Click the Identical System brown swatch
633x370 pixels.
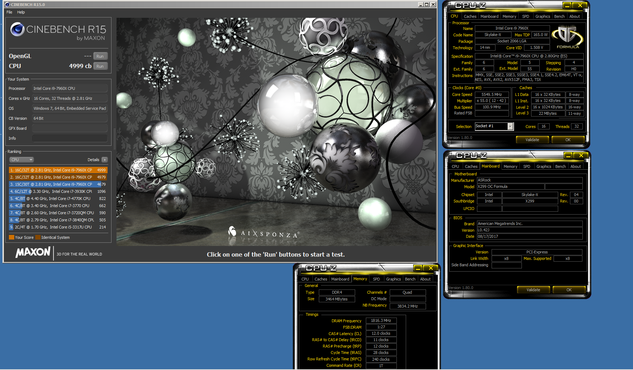(38, 237)
